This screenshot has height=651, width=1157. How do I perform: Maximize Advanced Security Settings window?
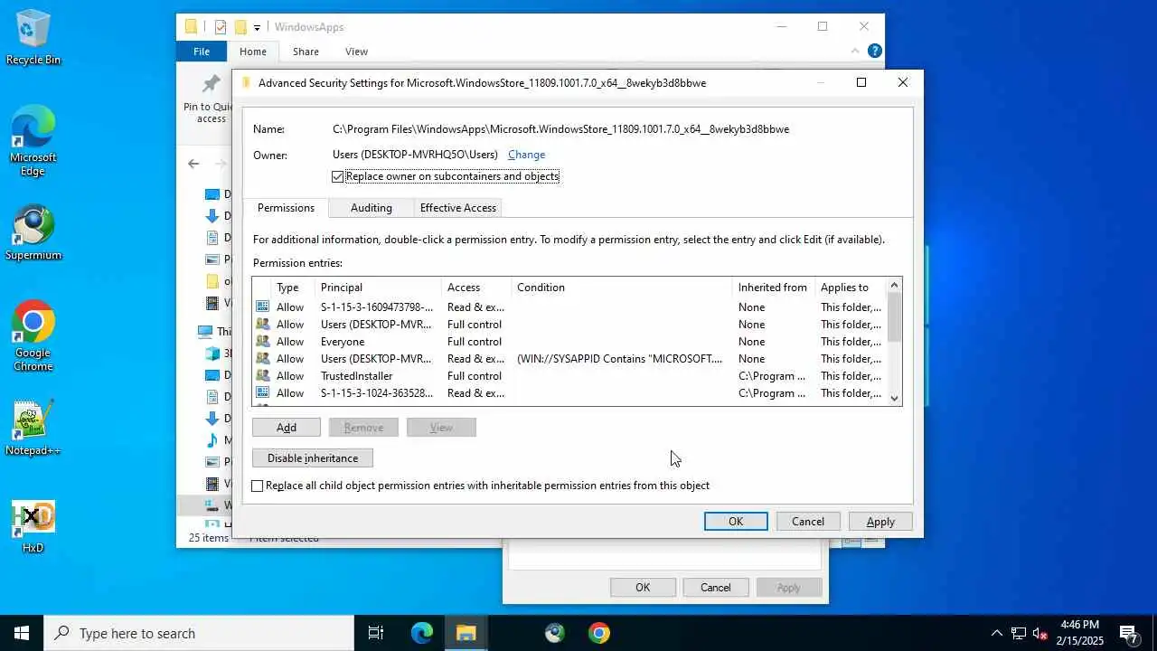[x=861, y=82]
